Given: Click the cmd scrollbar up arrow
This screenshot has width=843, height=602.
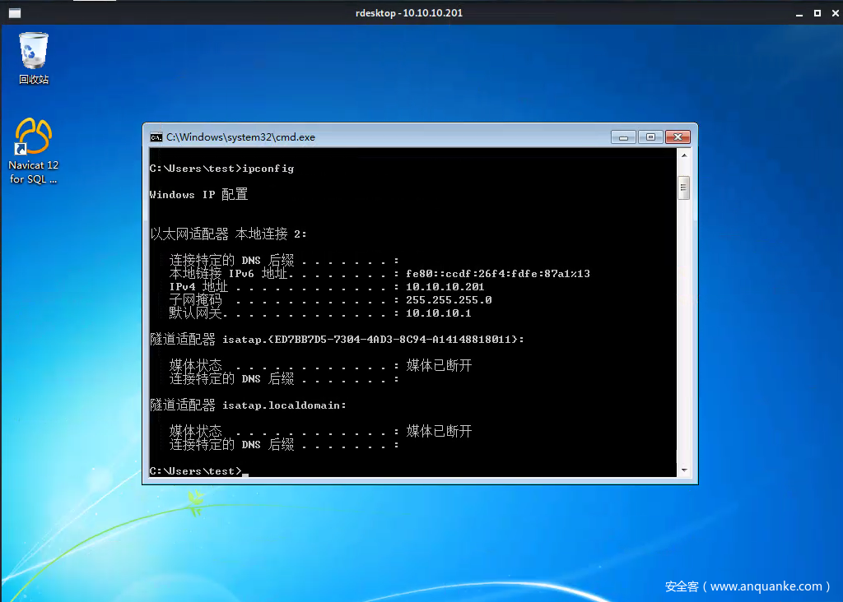Looking at the screenshot, I should pyautogui.click(x=682, y=156).
